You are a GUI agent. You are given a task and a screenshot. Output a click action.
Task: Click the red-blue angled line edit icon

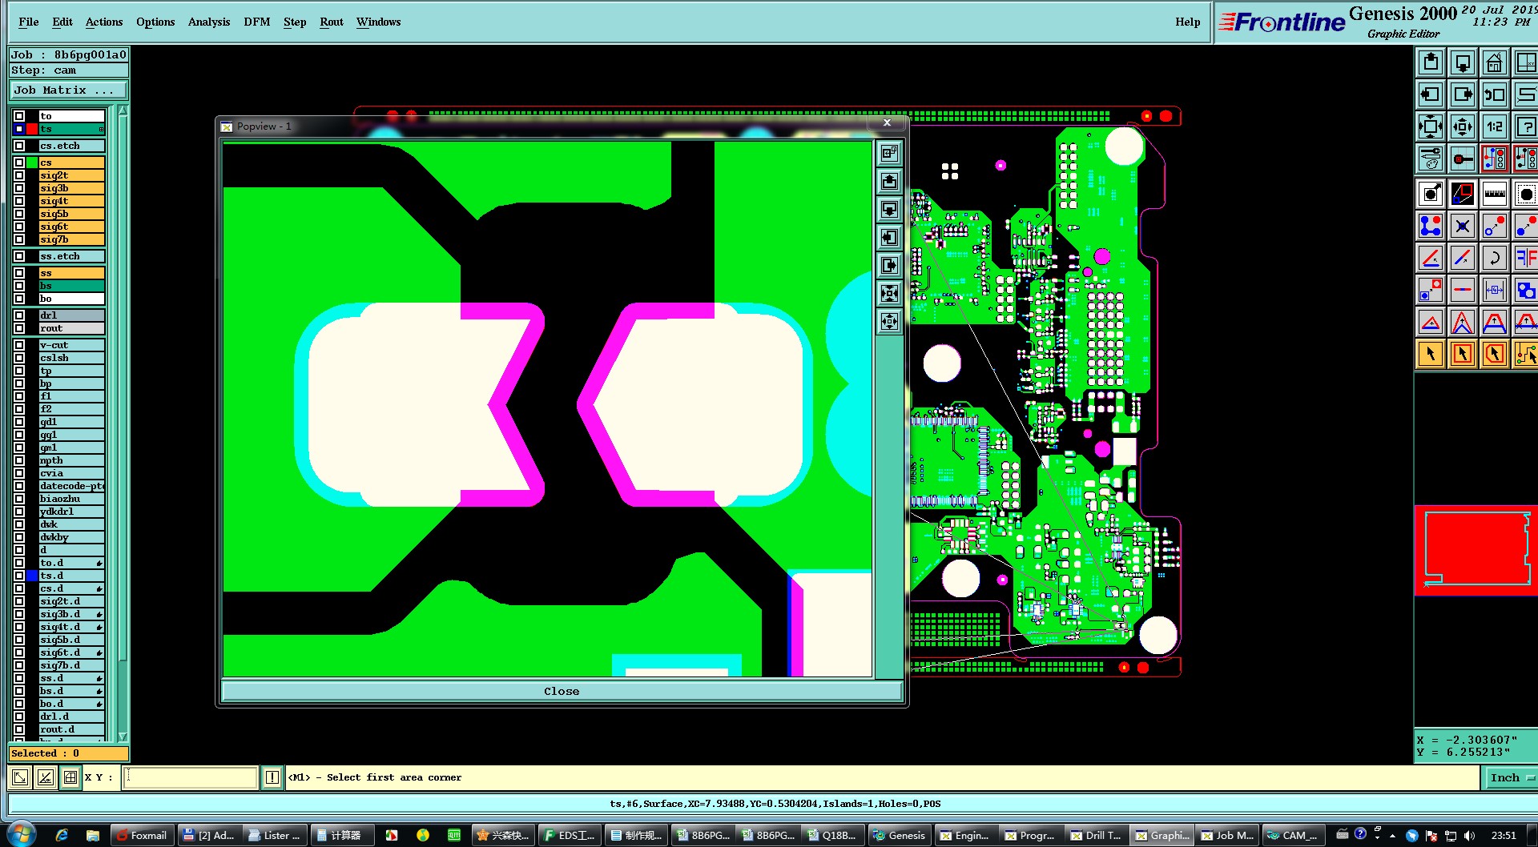tap(1431, 258)
